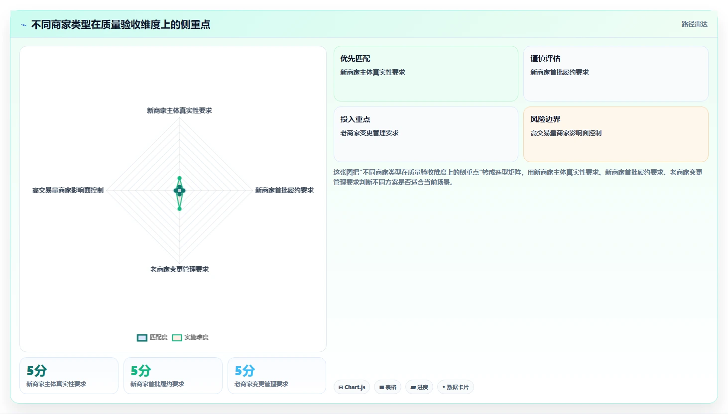Click 老商家变更管理要求 text in 投入重点 card

click(x=369, y=133)
